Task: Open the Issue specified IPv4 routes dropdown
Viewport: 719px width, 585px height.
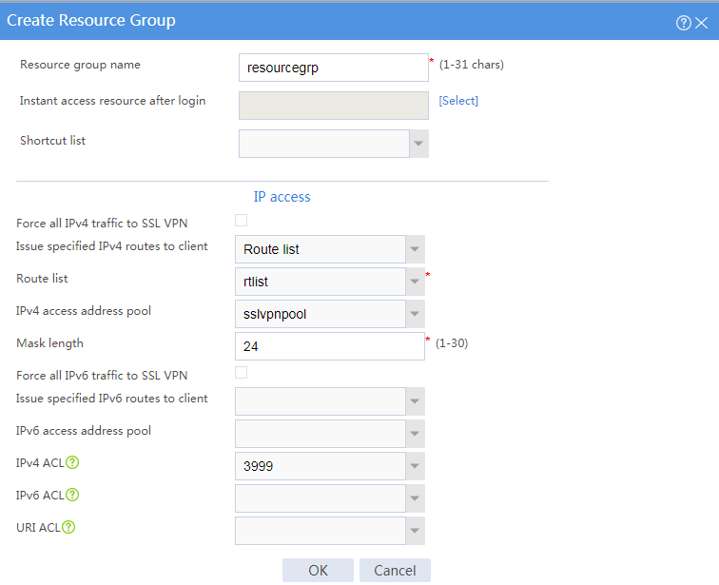Action: point(415,249)
